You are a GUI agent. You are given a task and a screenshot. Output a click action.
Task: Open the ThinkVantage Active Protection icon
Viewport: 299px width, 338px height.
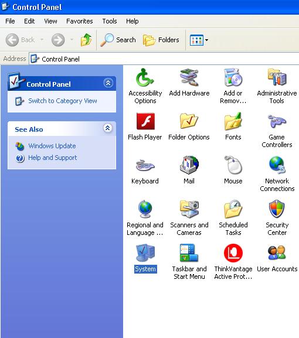click(233, 253)
